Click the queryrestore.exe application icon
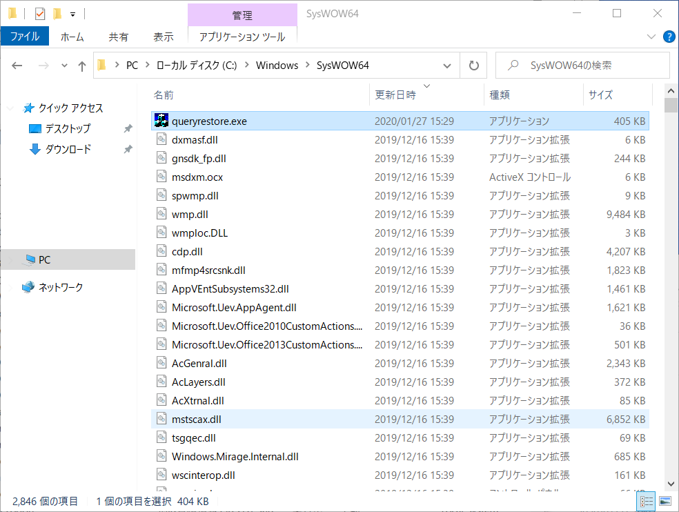Image resolution: width=679 pixels, height=512 pixels. coord(161,121)
